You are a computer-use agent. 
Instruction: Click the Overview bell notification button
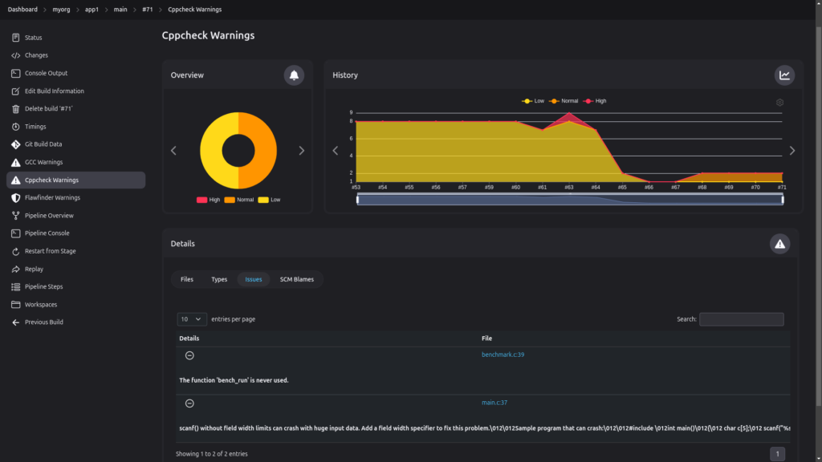(294, 75)
